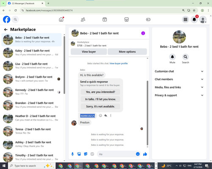
Task: Expand Media, files and links section
Action: 179,87
